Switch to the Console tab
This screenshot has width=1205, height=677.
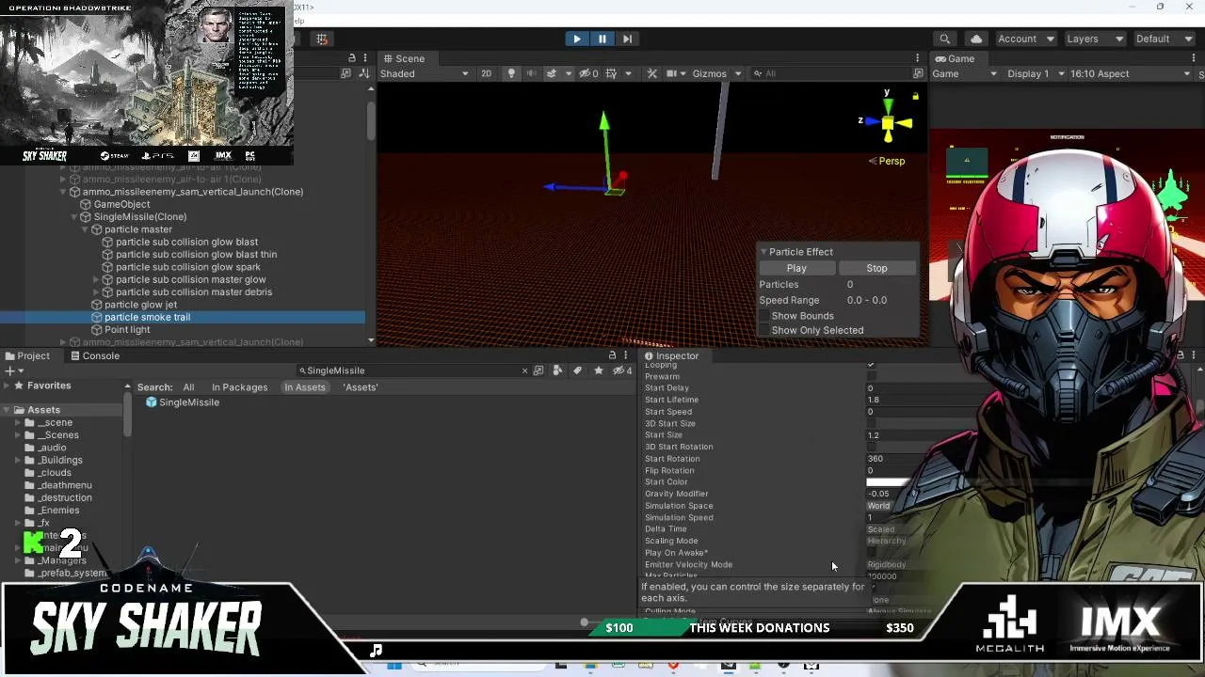(95, 356)
